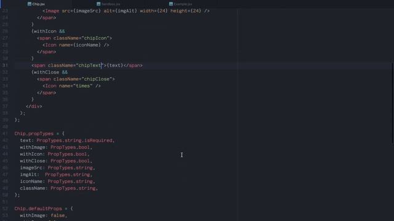Viewport: 394px width, 221px height.
Task: Place cursor in chipText span line
Action: pyautogui.click(x=87, y=66)
